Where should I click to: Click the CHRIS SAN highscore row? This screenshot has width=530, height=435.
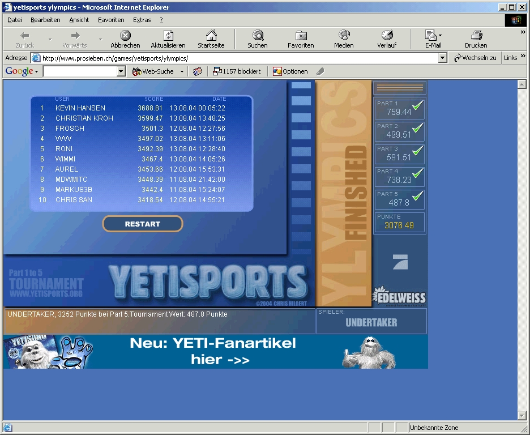133,200
